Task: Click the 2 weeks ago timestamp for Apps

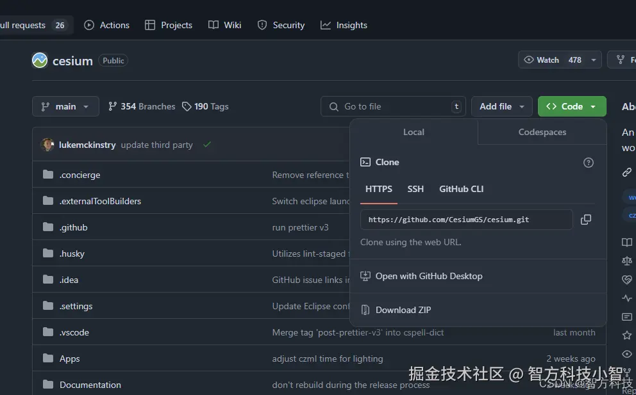Action: [x=571, y=359]
